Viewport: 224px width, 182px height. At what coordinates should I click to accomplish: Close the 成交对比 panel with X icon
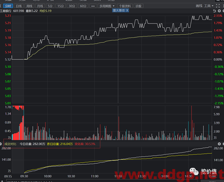(219, 144)
